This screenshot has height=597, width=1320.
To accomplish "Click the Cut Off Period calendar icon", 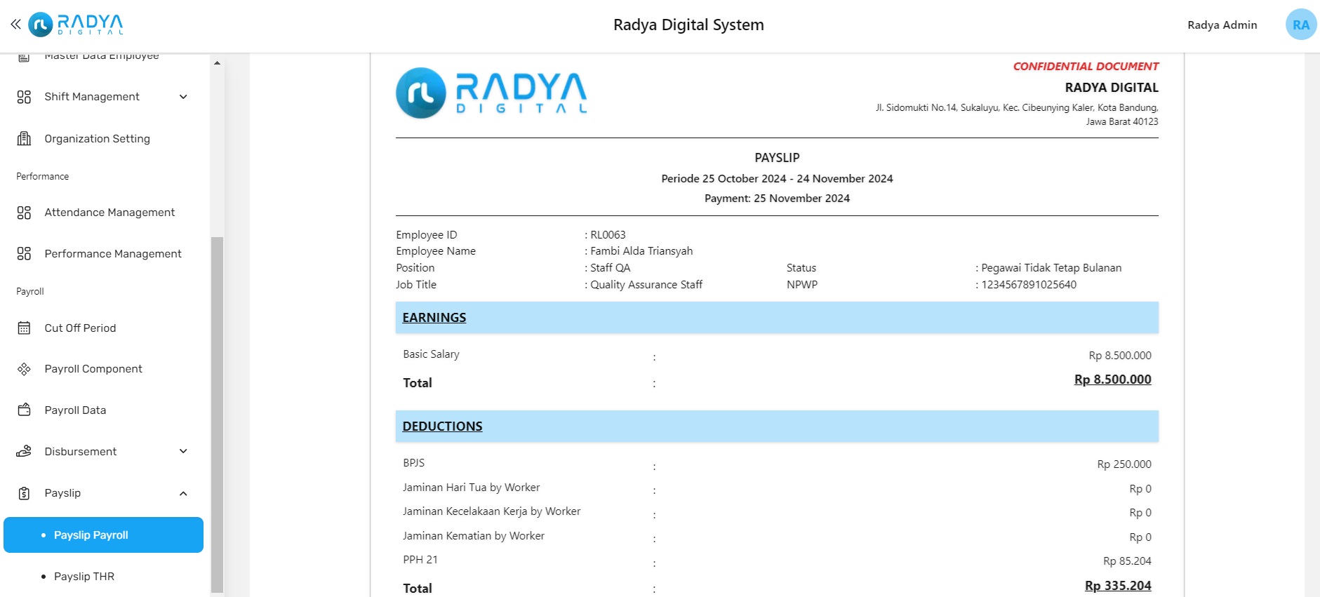I will click(24, 328).
